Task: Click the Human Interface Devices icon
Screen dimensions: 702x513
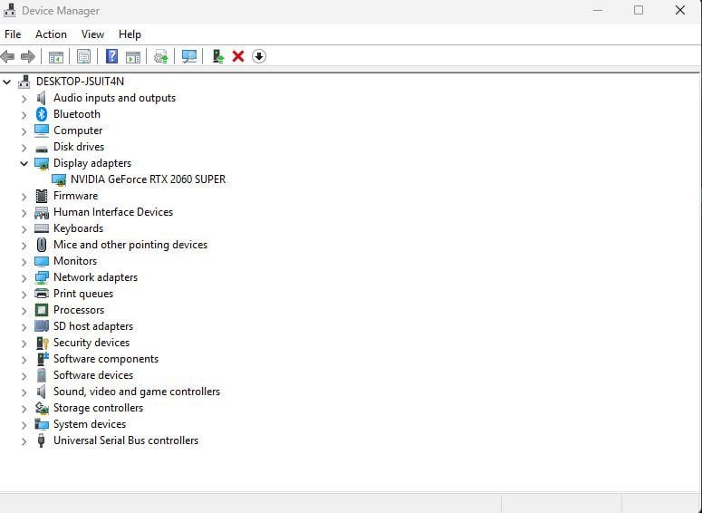Action: point(42,212)
